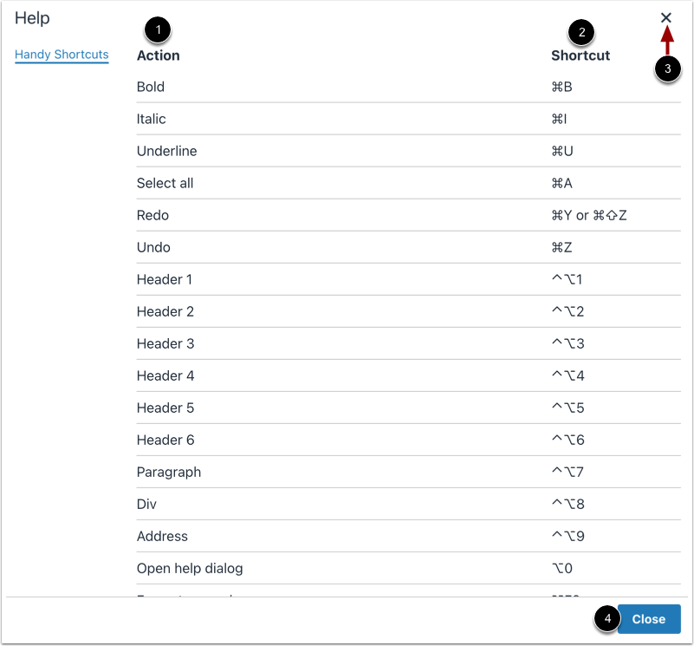
Task: Click the Shortcut column header
Action: tap(580, 55)
